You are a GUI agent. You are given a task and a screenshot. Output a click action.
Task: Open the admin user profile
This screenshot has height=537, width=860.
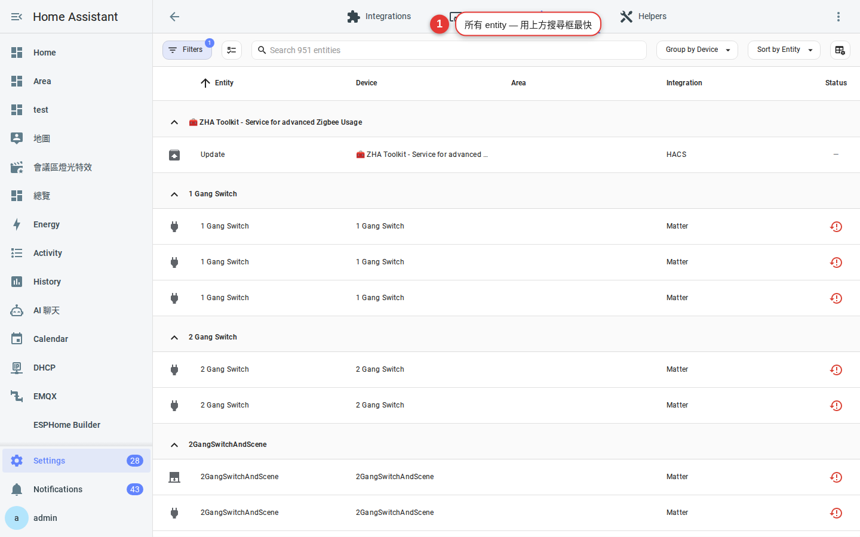tap(76, 518)
